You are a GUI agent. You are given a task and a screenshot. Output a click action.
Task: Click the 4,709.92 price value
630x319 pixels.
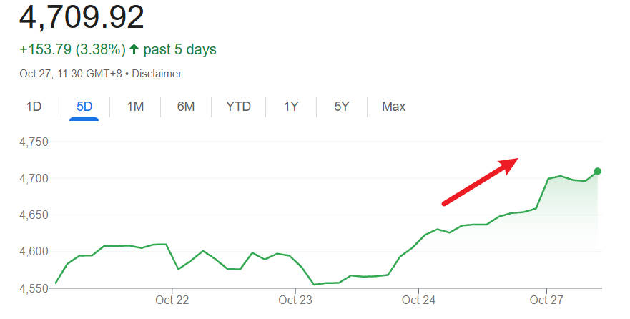(x=82, y=17)
